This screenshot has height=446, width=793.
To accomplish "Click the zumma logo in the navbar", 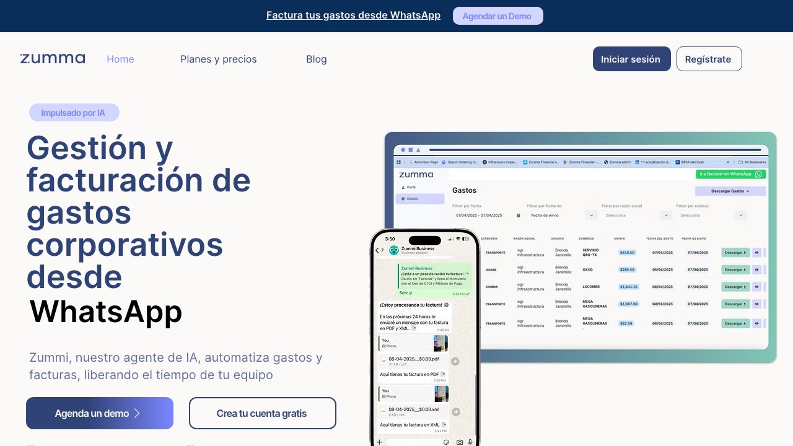I will tap(53, 59).
